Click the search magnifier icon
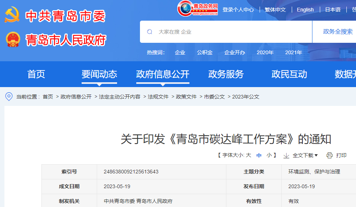Screen dimensions: 356x207 coord(150,32)
